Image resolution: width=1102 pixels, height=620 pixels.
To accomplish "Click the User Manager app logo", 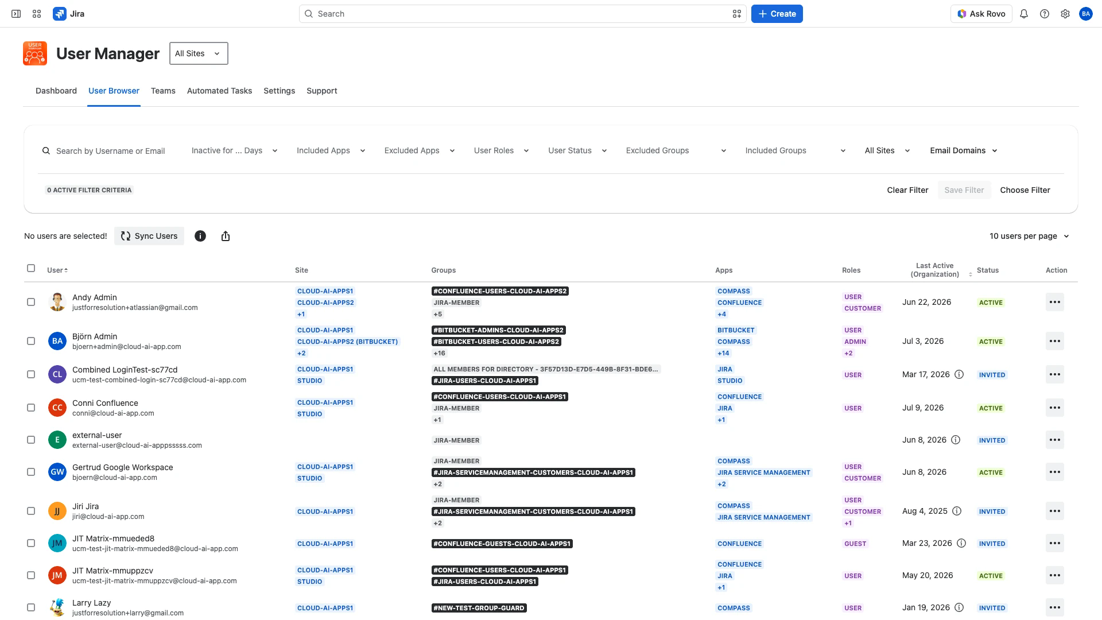I will coord(35,53).
